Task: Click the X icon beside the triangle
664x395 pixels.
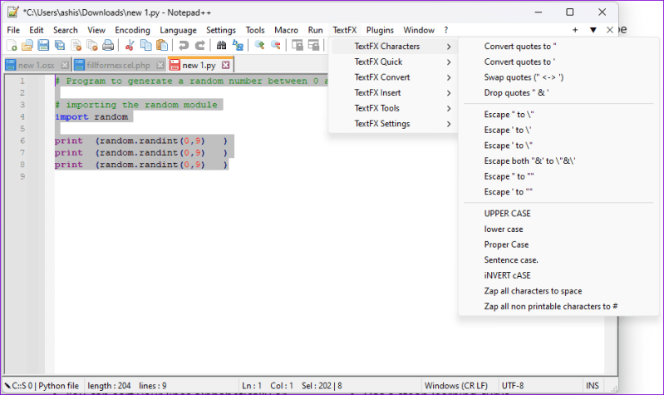Action: 610,30
